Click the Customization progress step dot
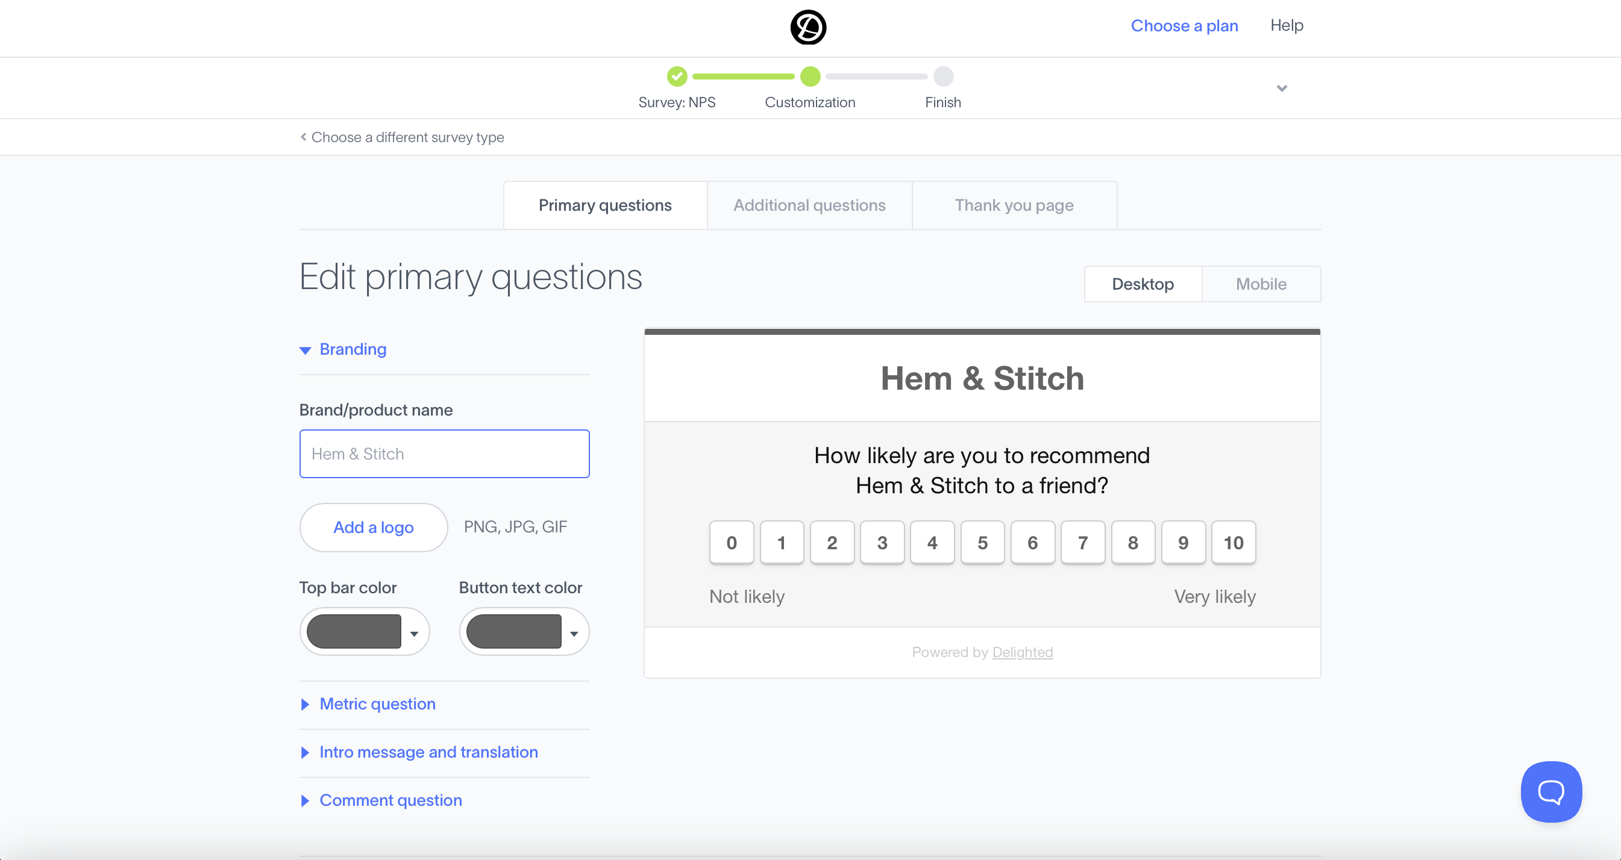1621x860 pixels. pos(810,76)
